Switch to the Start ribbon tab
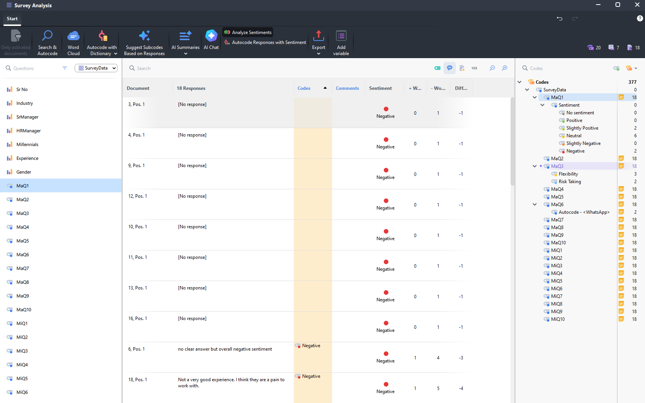 12,19
